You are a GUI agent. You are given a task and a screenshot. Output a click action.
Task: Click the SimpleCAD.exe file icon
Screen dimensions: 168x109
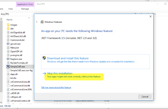coord(8,66)
